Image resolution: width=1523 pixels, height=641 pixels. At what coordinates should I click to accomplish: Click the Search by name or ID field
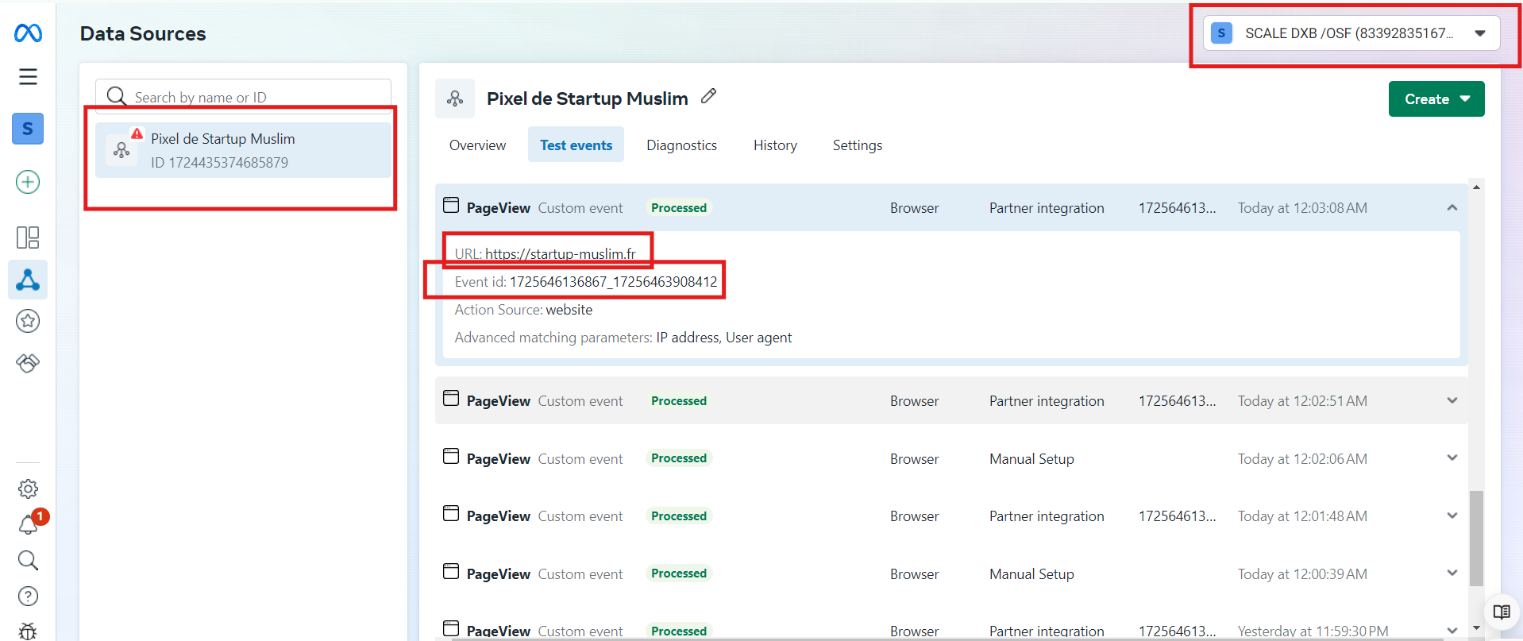pos(254,97)
